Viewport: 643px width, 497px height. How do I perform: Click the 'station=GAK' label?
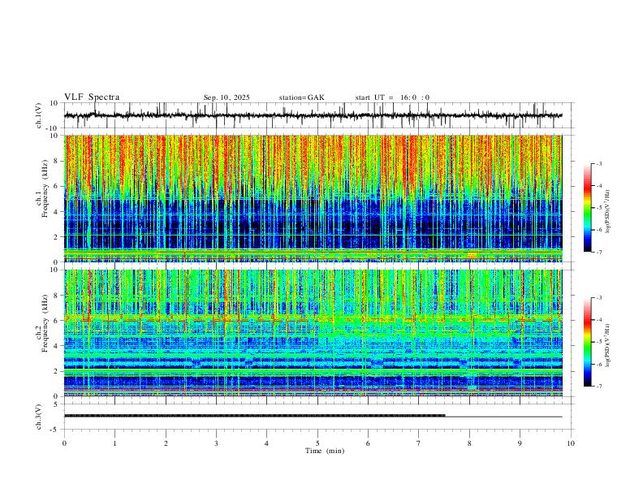click(301, 97)
